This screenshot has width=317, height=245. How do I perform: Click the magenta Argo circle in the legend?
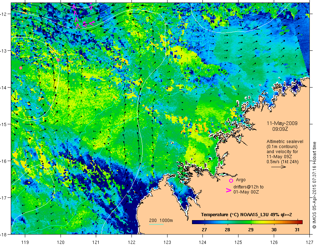click(231, 181)
